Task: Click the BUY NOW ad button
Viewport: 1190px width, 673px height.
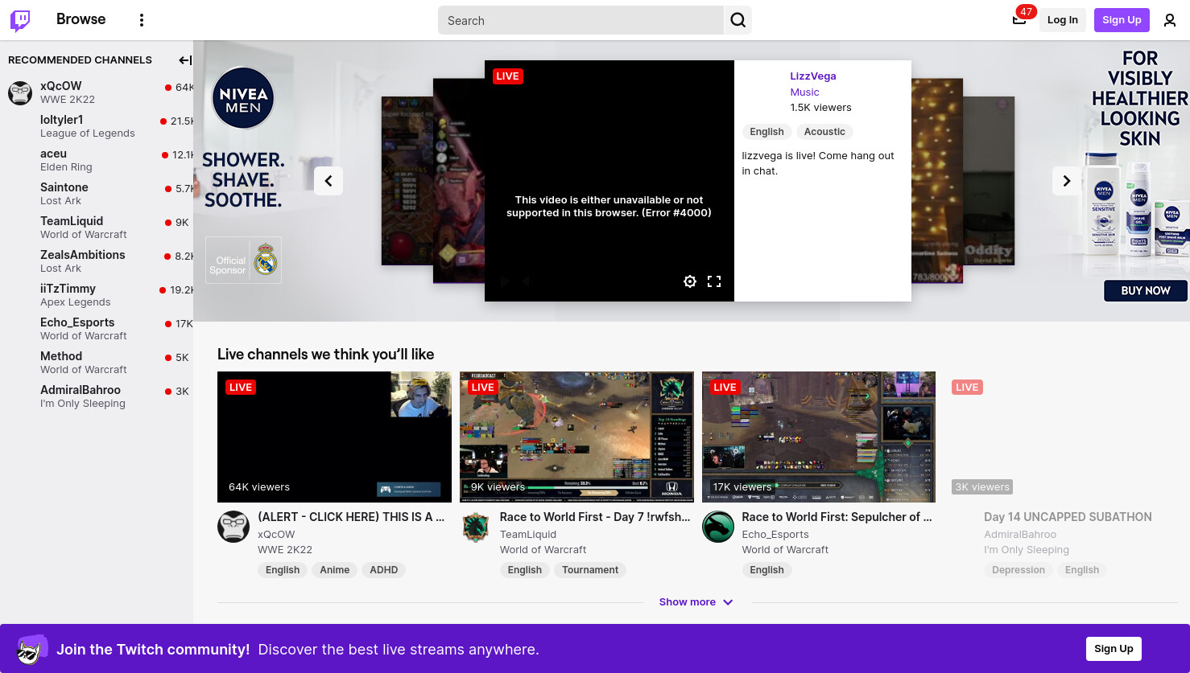Action: coord(1146,290)
